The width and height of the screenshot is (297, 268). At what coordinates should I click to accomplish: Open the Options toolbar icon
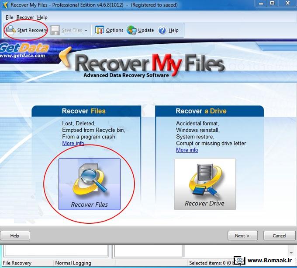click(100, 30)
